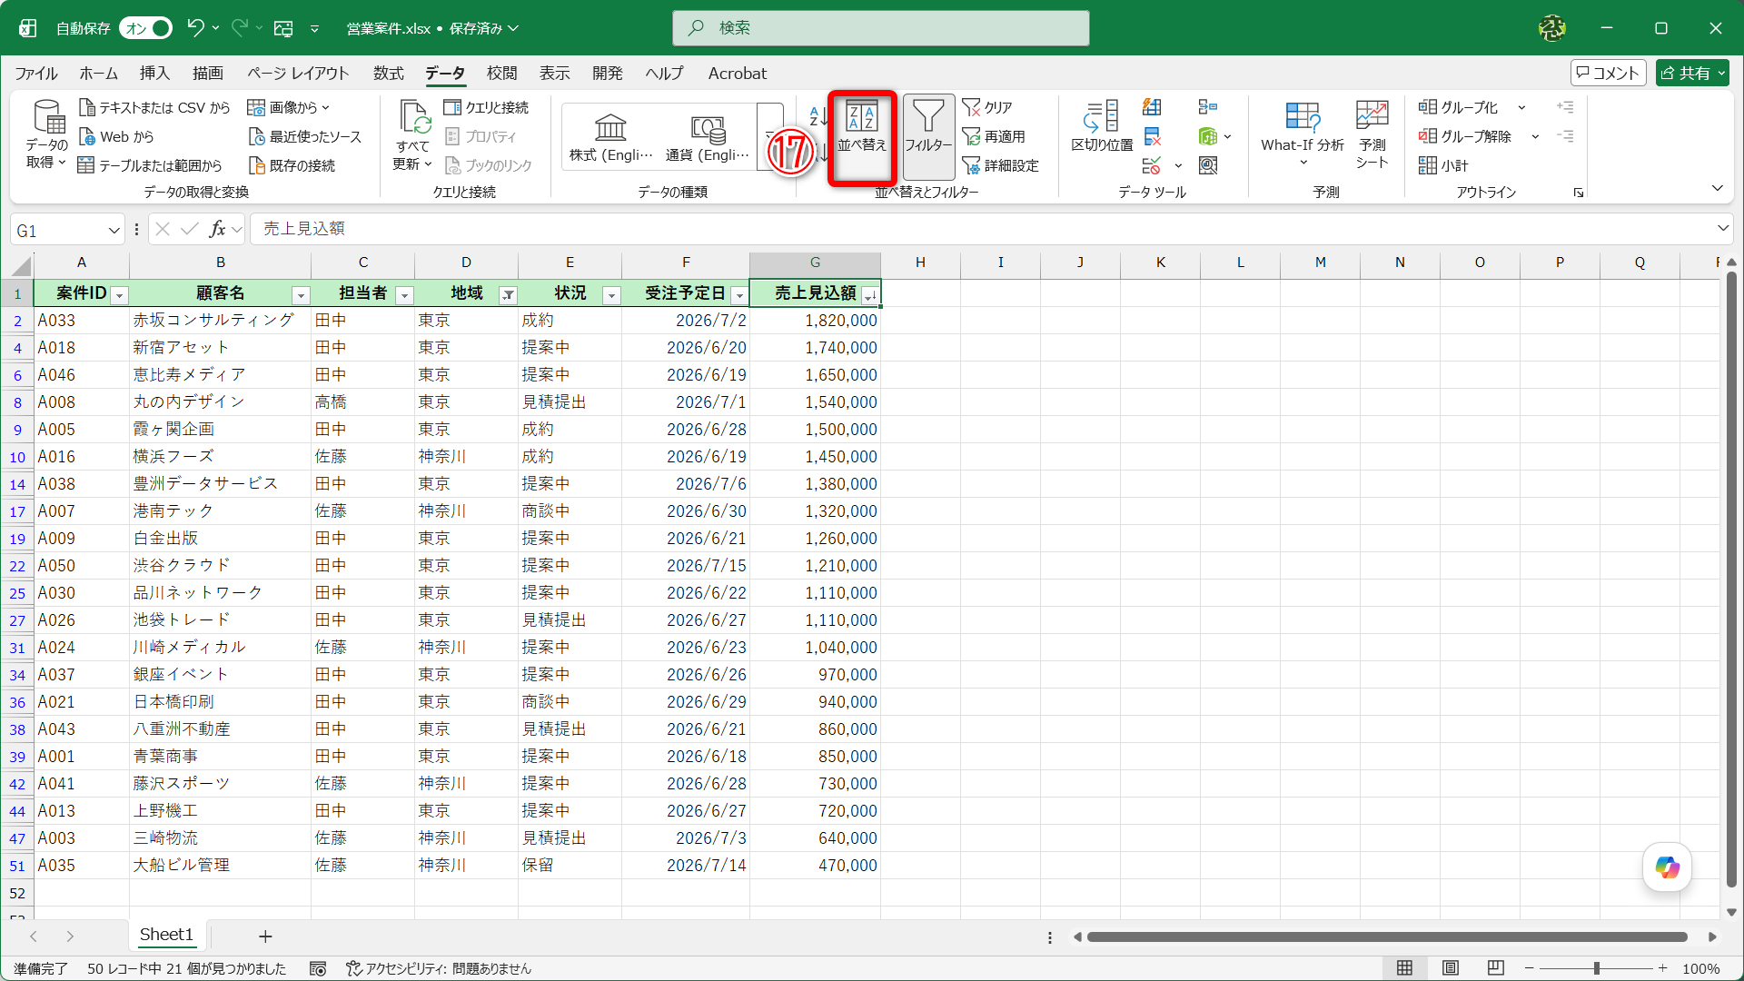
Task: Open the ファイル tab
Action: point(36,74)
